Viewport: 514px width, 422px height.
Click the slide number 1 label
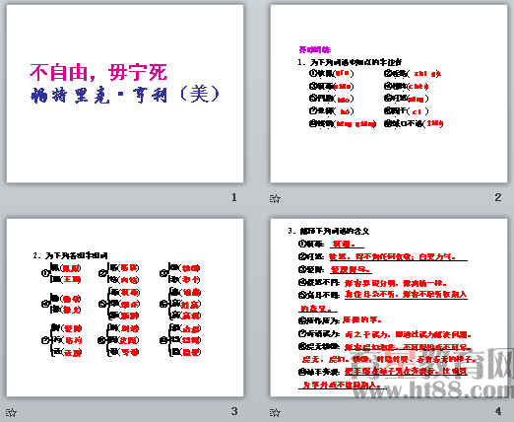(x=234, y=197)
